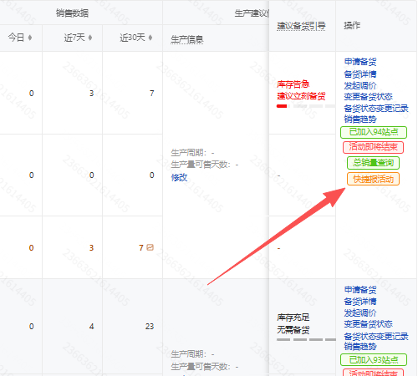Click 活动即将结束 tag below 已加入94站点
Image resolution: width=418 pixels, height=376 pixels.
point(373,147)
